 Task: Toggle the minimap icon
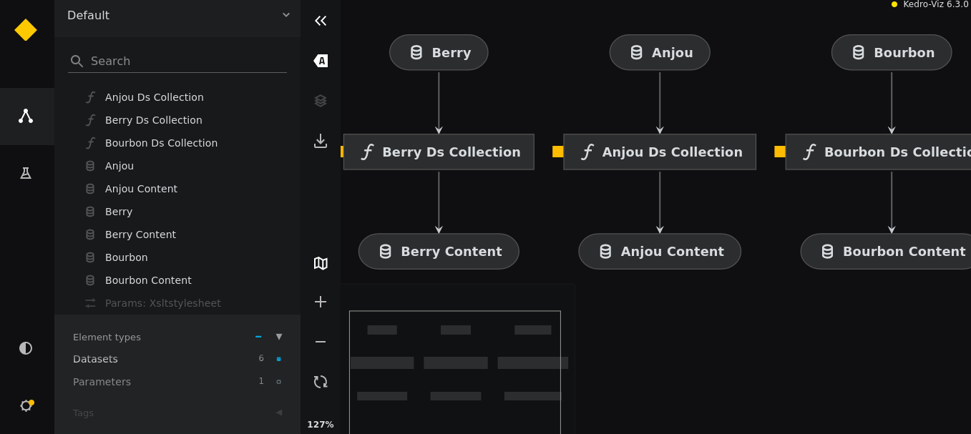321,263
